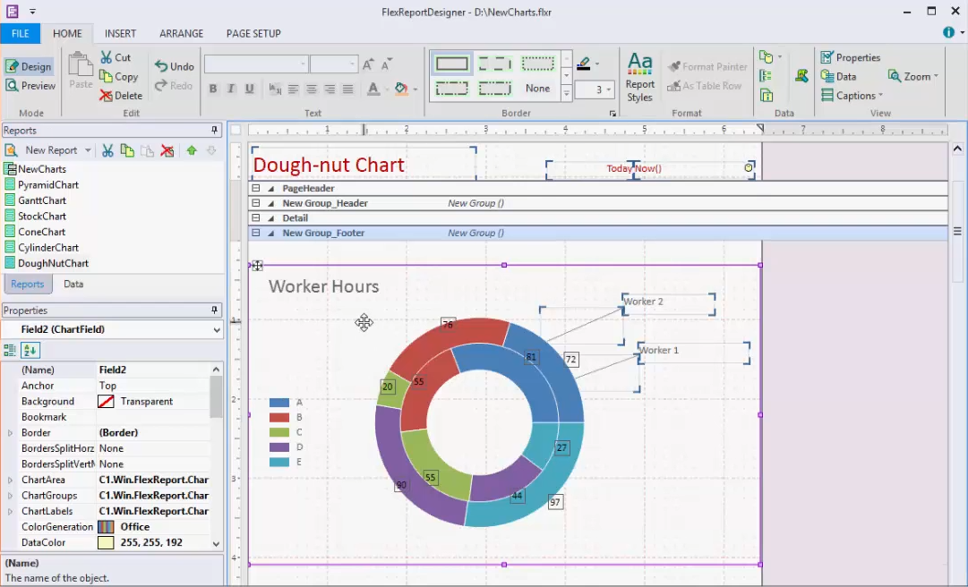The image size is (968, 587).
Task: Switch to the PAGE SETUP ribbon tab
Action: coord(253,33)
